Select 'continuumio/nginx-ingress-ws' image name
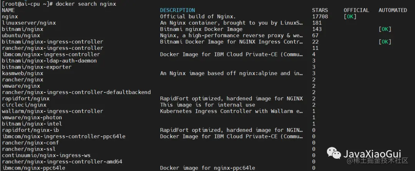Screen dimensions: 415x171 (46, 155)
